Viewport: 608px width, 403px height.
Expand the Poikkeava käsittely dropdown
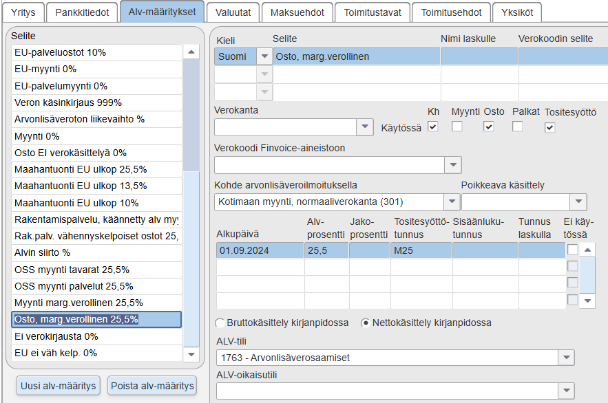(578, 201)
